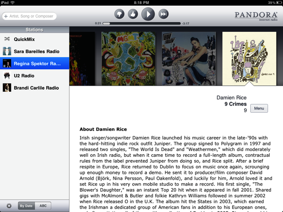Tap the MGMT album cover
The height and width of the screenshot is (212, 283).
(x=128, y=59)
